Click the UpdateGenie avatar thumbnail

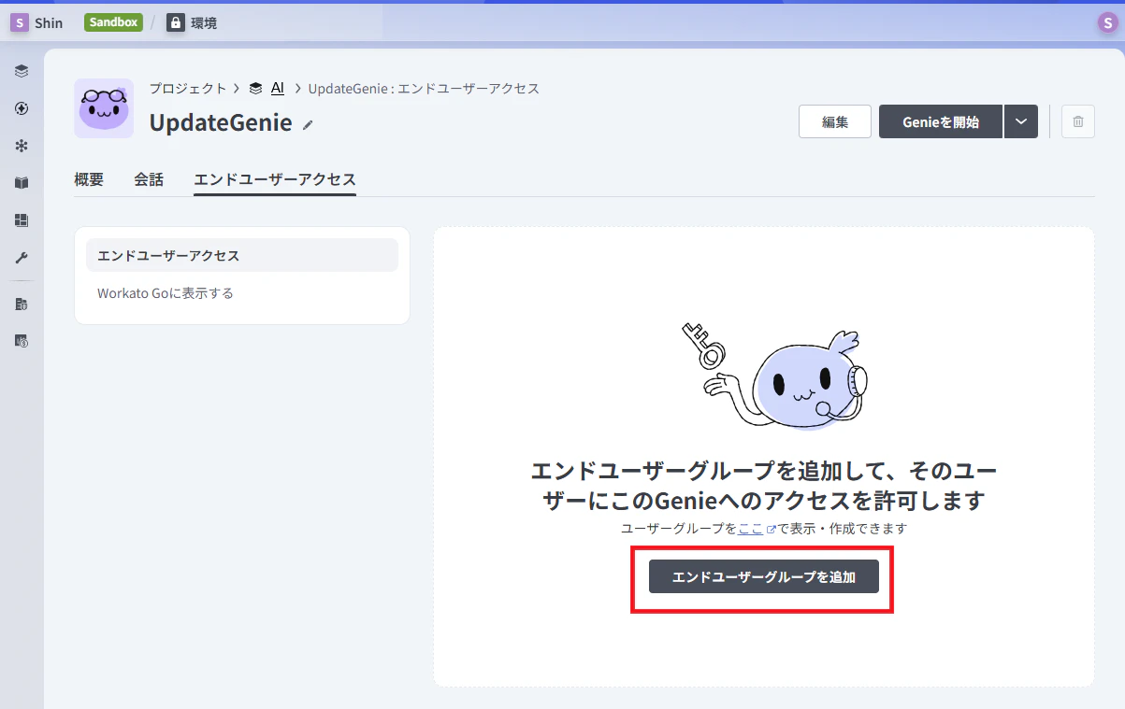104,108
